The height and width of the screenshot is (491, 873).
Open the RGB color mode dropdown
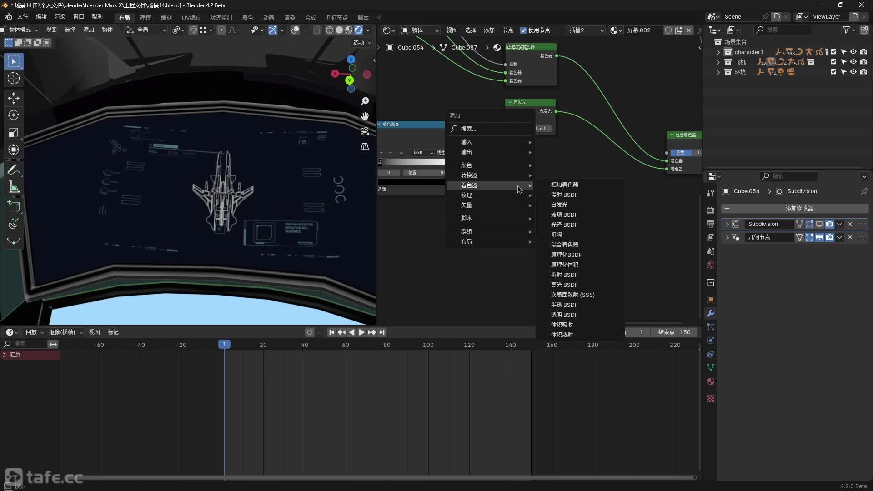tap(423, 153)
